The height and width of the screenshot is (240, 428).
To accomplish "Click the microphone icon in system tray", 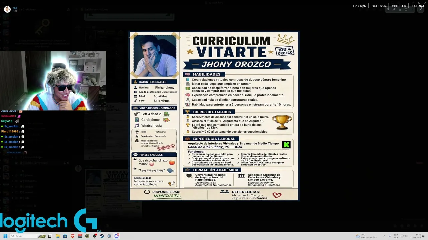I will tap(390, 236).
